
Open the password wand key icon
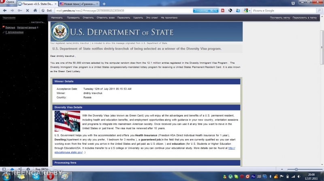19,10
